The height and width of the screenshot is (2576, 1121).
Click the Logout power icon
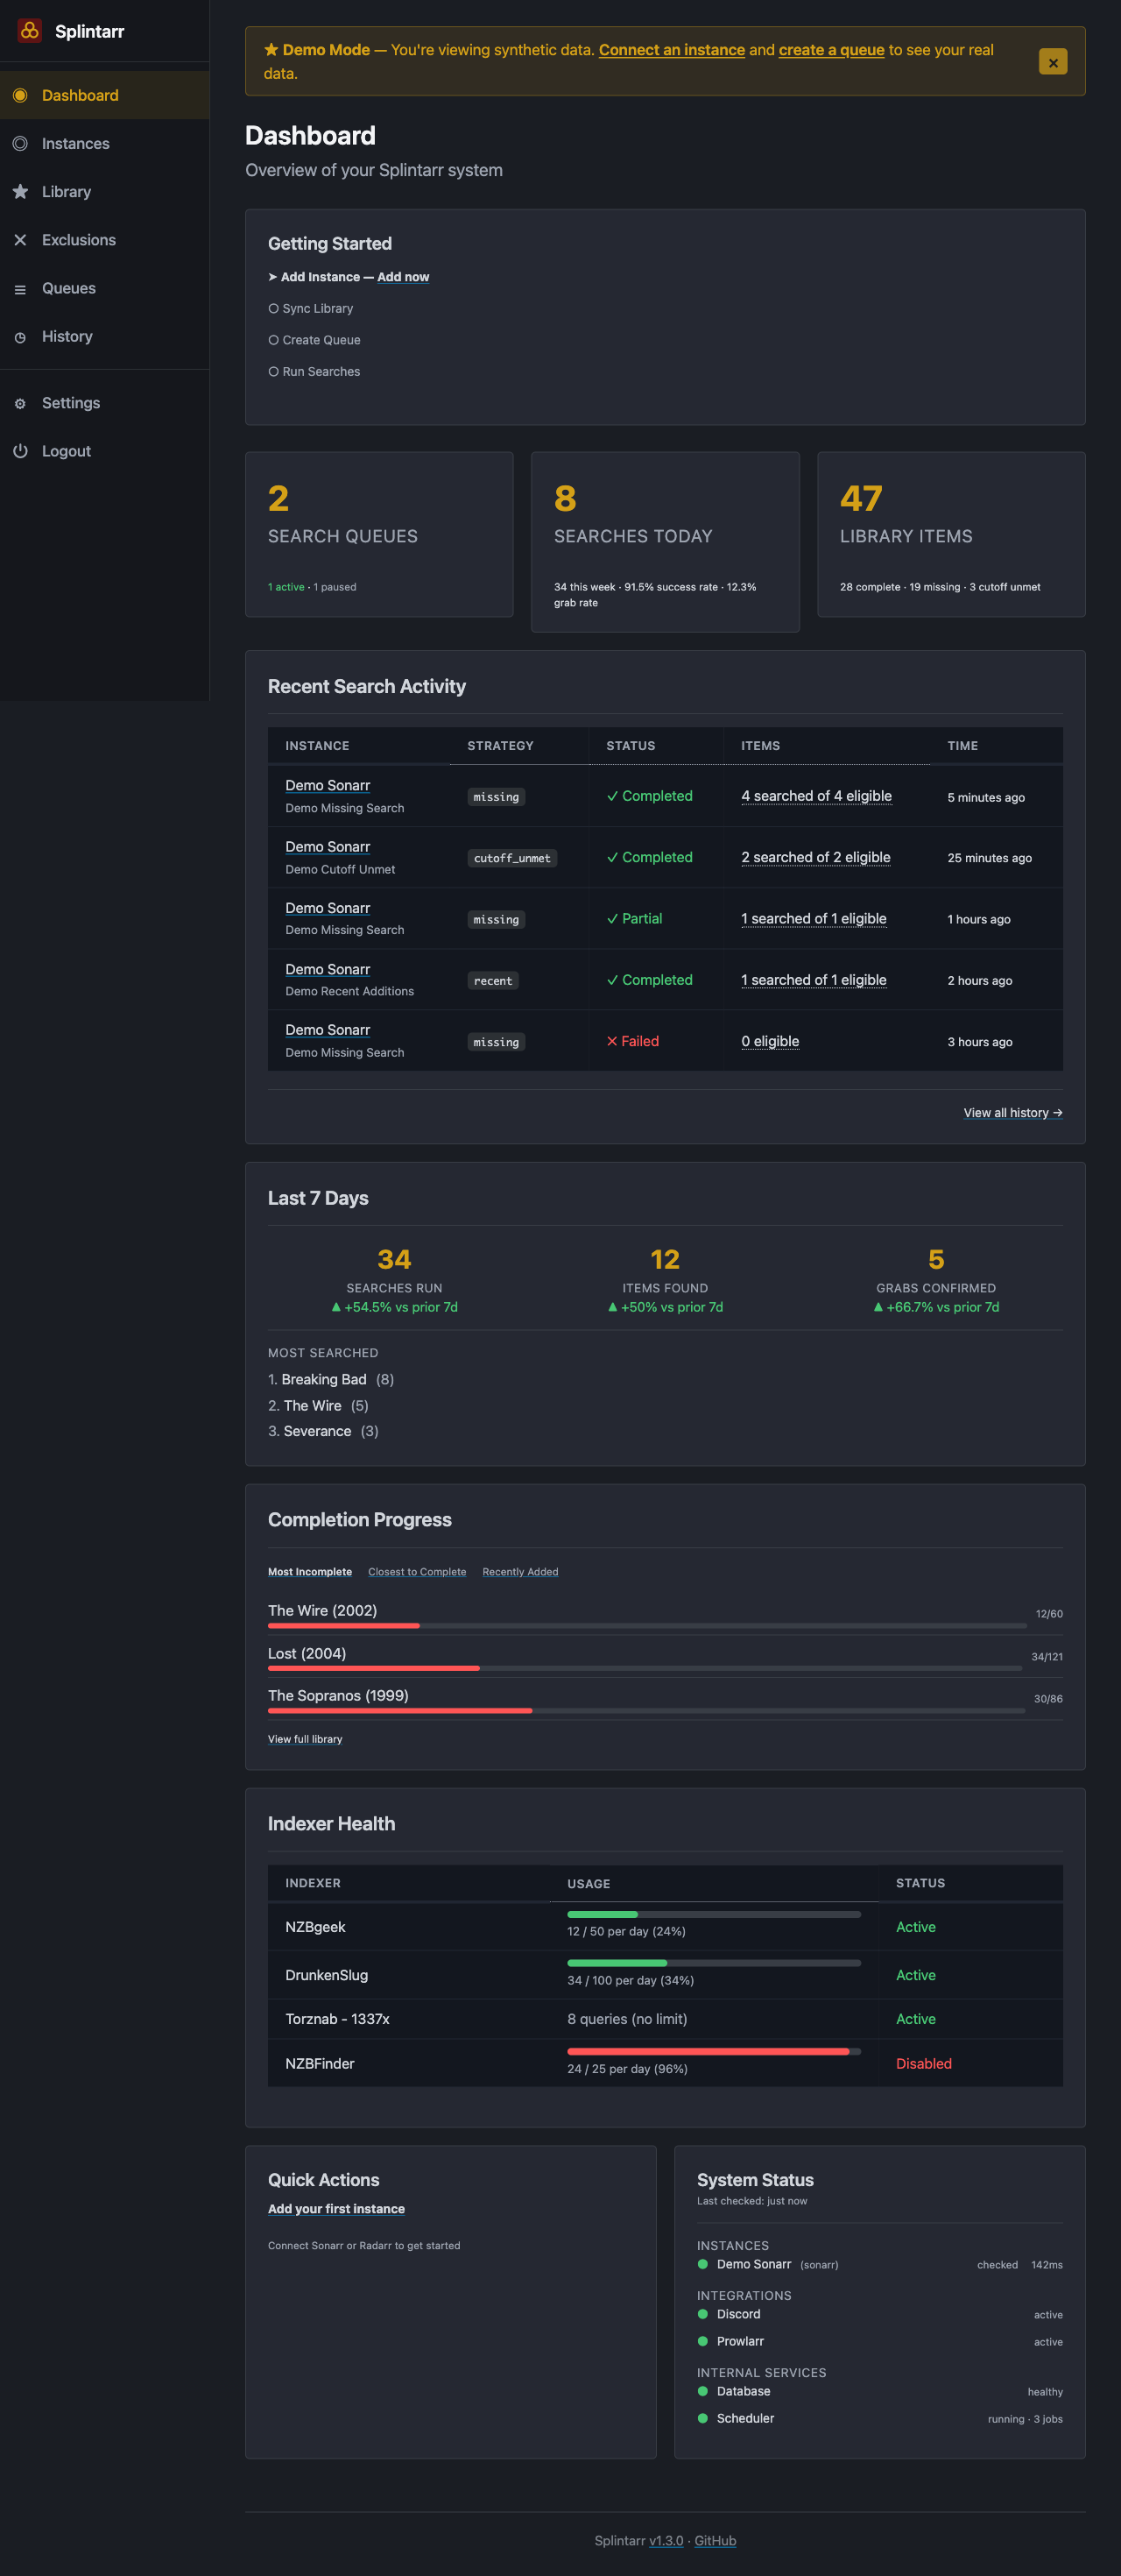tap(20, 451)
